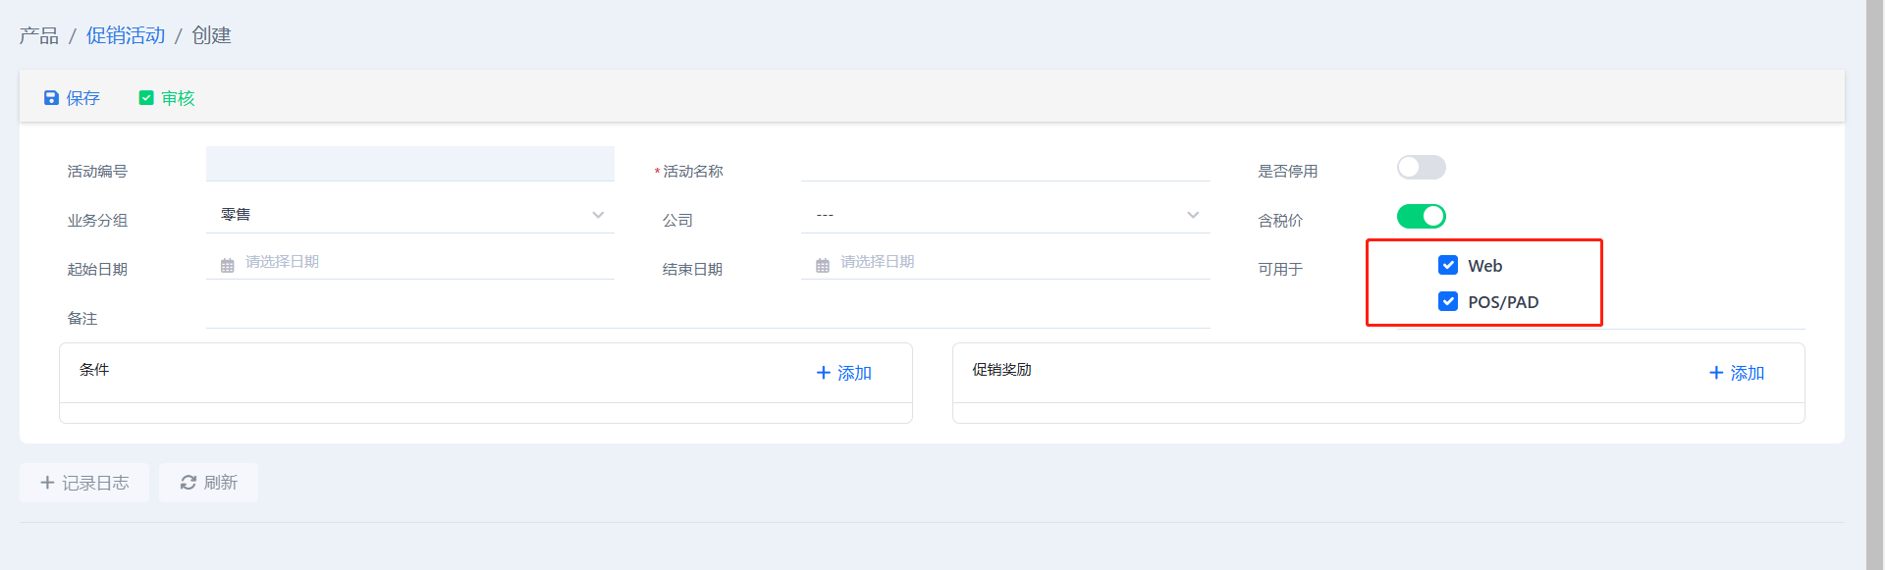Focus the 备注 remarks field
This screenshot has height=570, width=1885.
pos(708,312)
